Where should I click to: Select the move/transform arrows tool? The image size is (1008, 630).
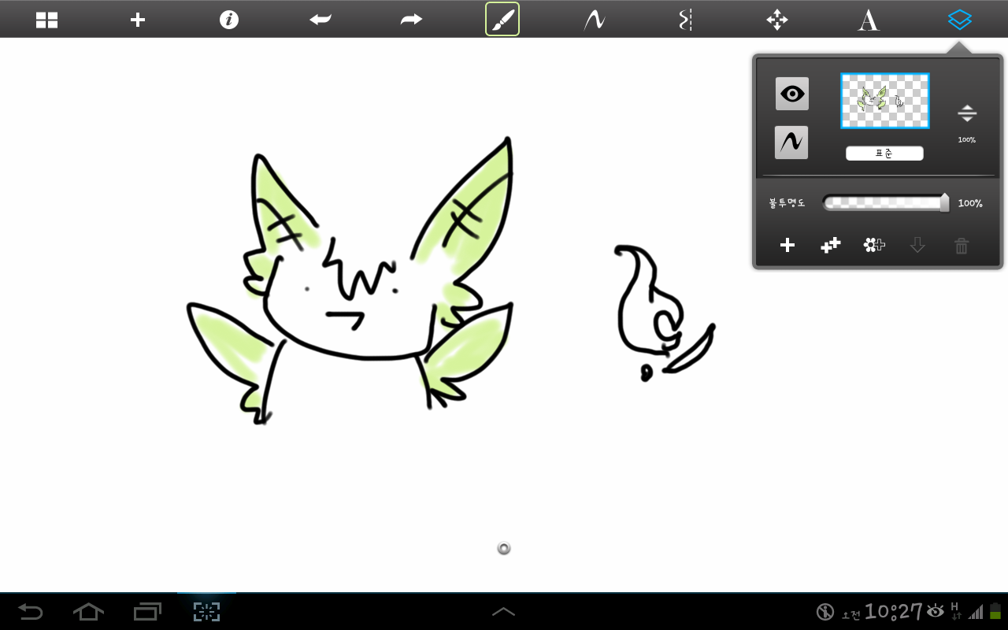point(777,20)
